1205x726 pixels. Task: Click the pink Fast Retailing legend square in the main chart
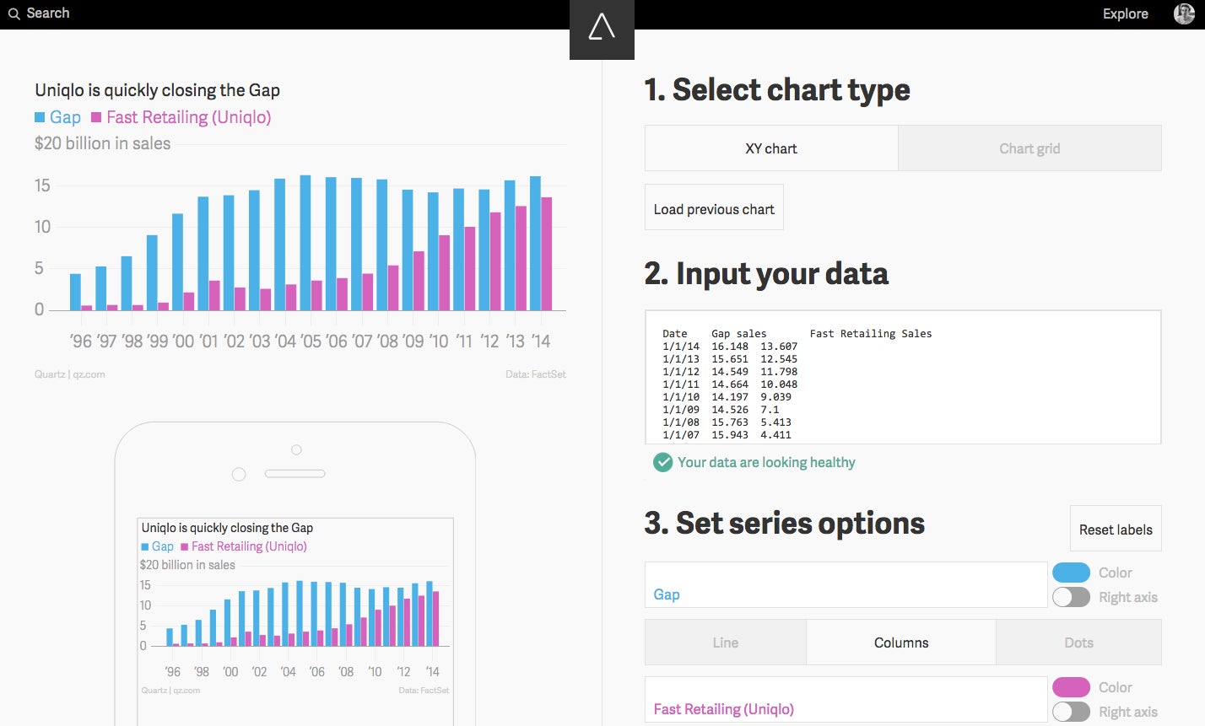point(96,117)
